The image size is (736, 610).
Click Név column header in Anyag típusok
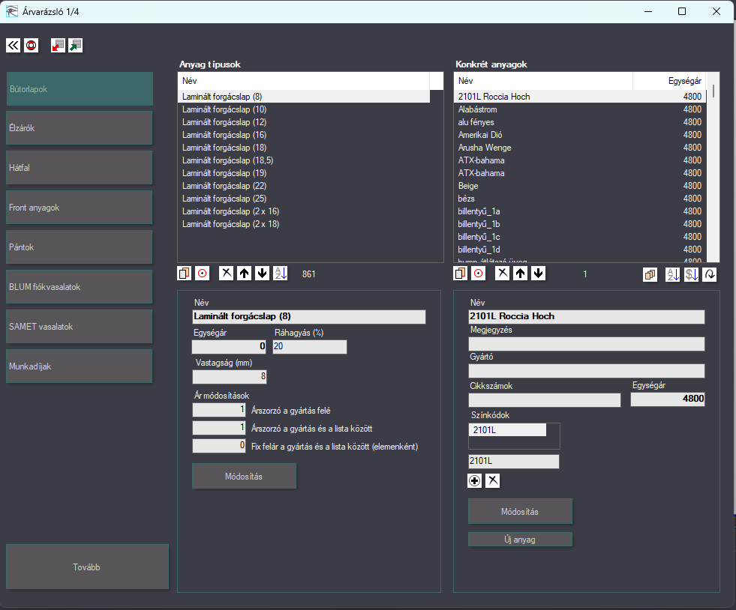tap(304, 81)
